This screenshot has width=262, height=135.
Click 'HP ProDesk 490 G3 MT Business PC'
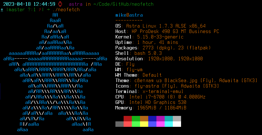(175, 31)
